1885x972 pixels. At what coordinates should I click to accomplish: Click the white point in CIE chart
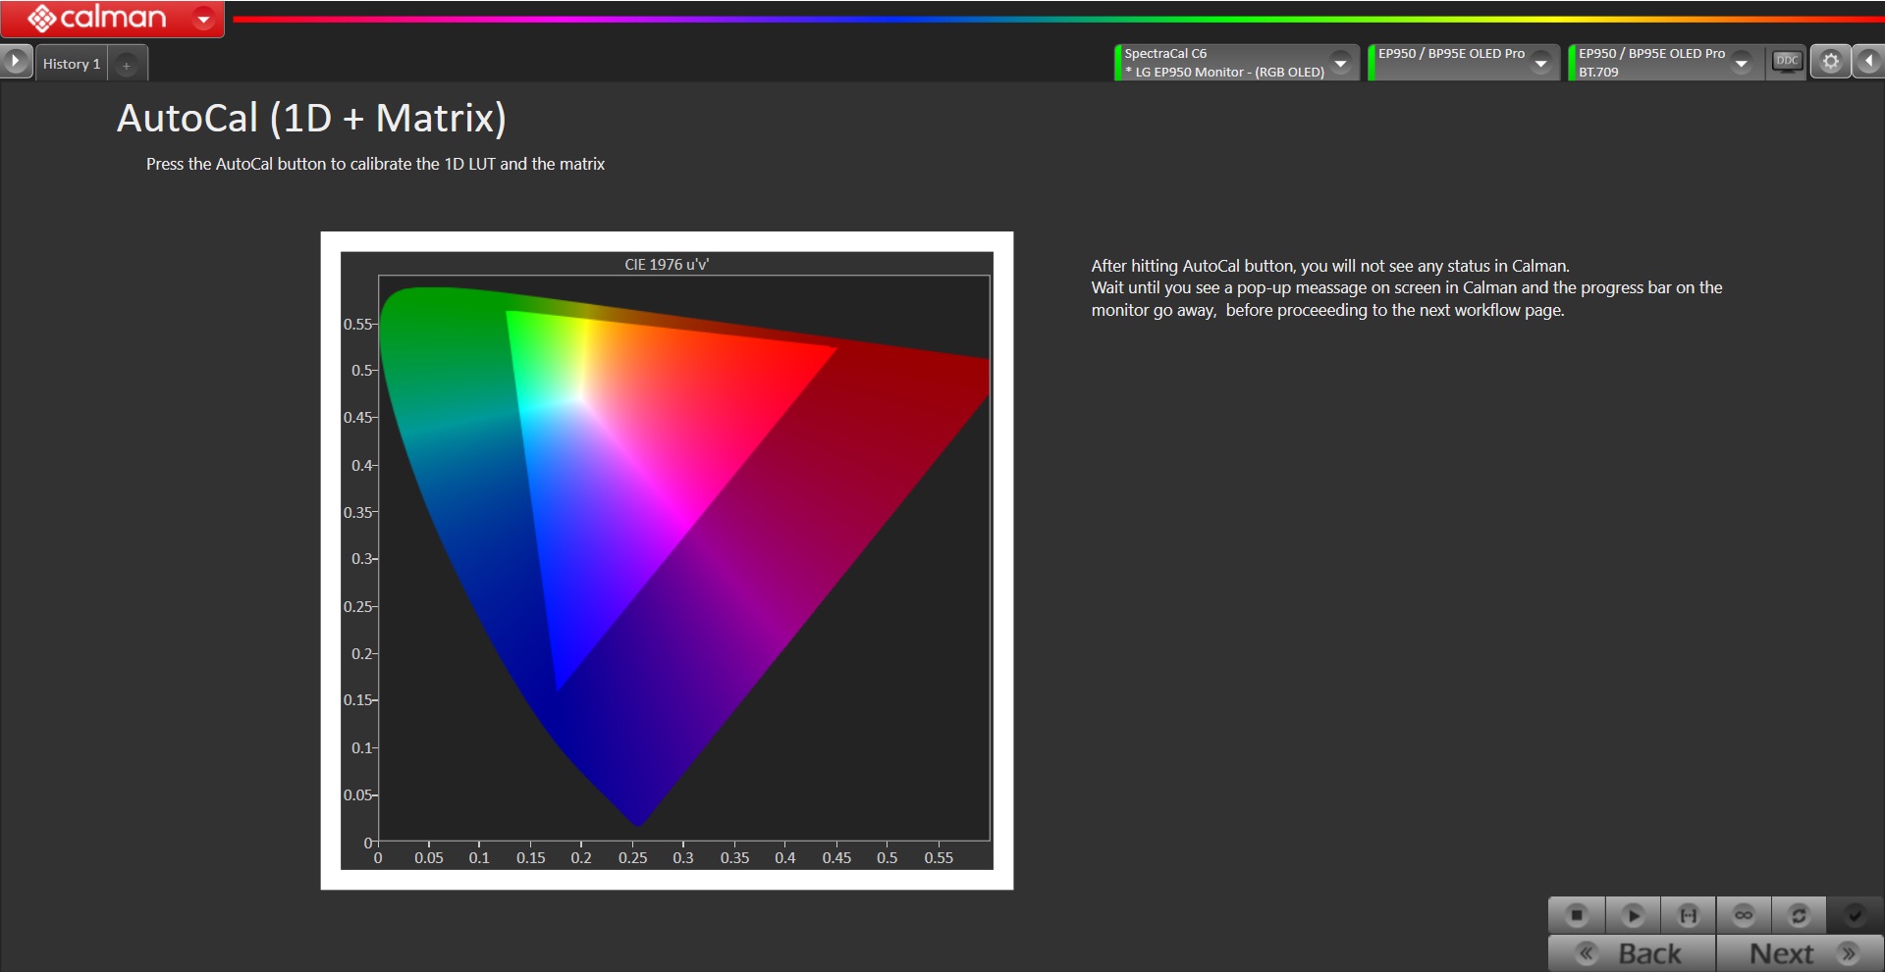(x=579, y=398)
